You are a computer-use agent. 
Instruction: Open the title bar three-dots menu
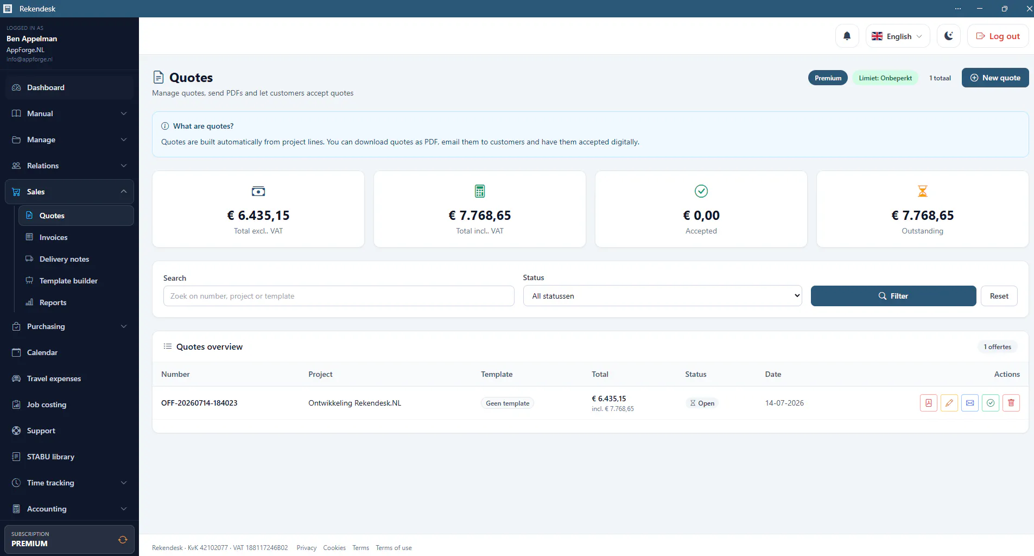pos(958,9)
